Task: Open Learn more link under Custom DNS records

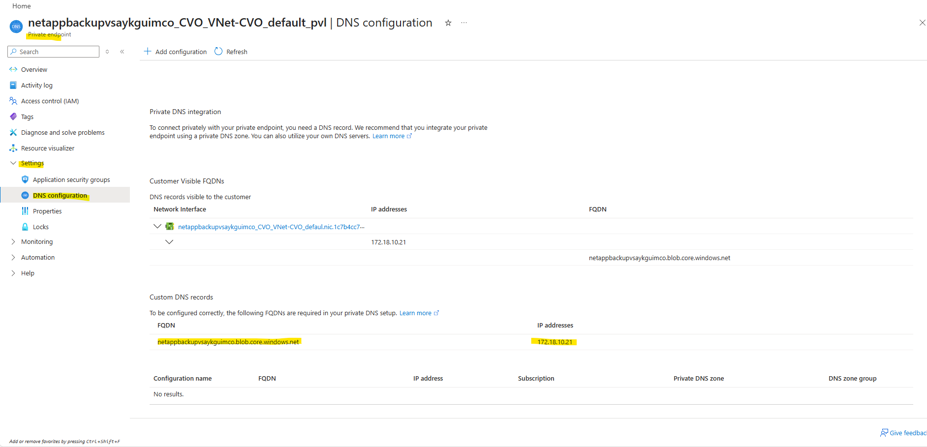Action: click(419, 313)
